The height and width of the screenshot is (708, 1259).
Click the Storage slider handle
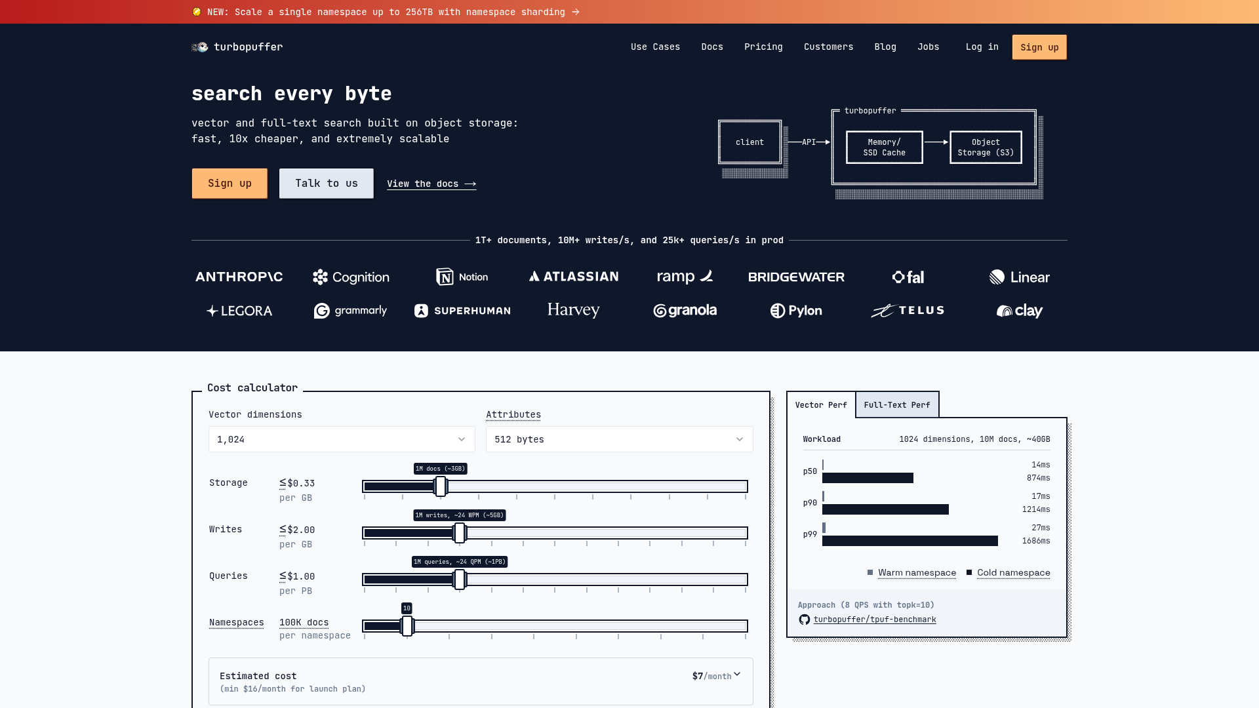pos(441,486)
